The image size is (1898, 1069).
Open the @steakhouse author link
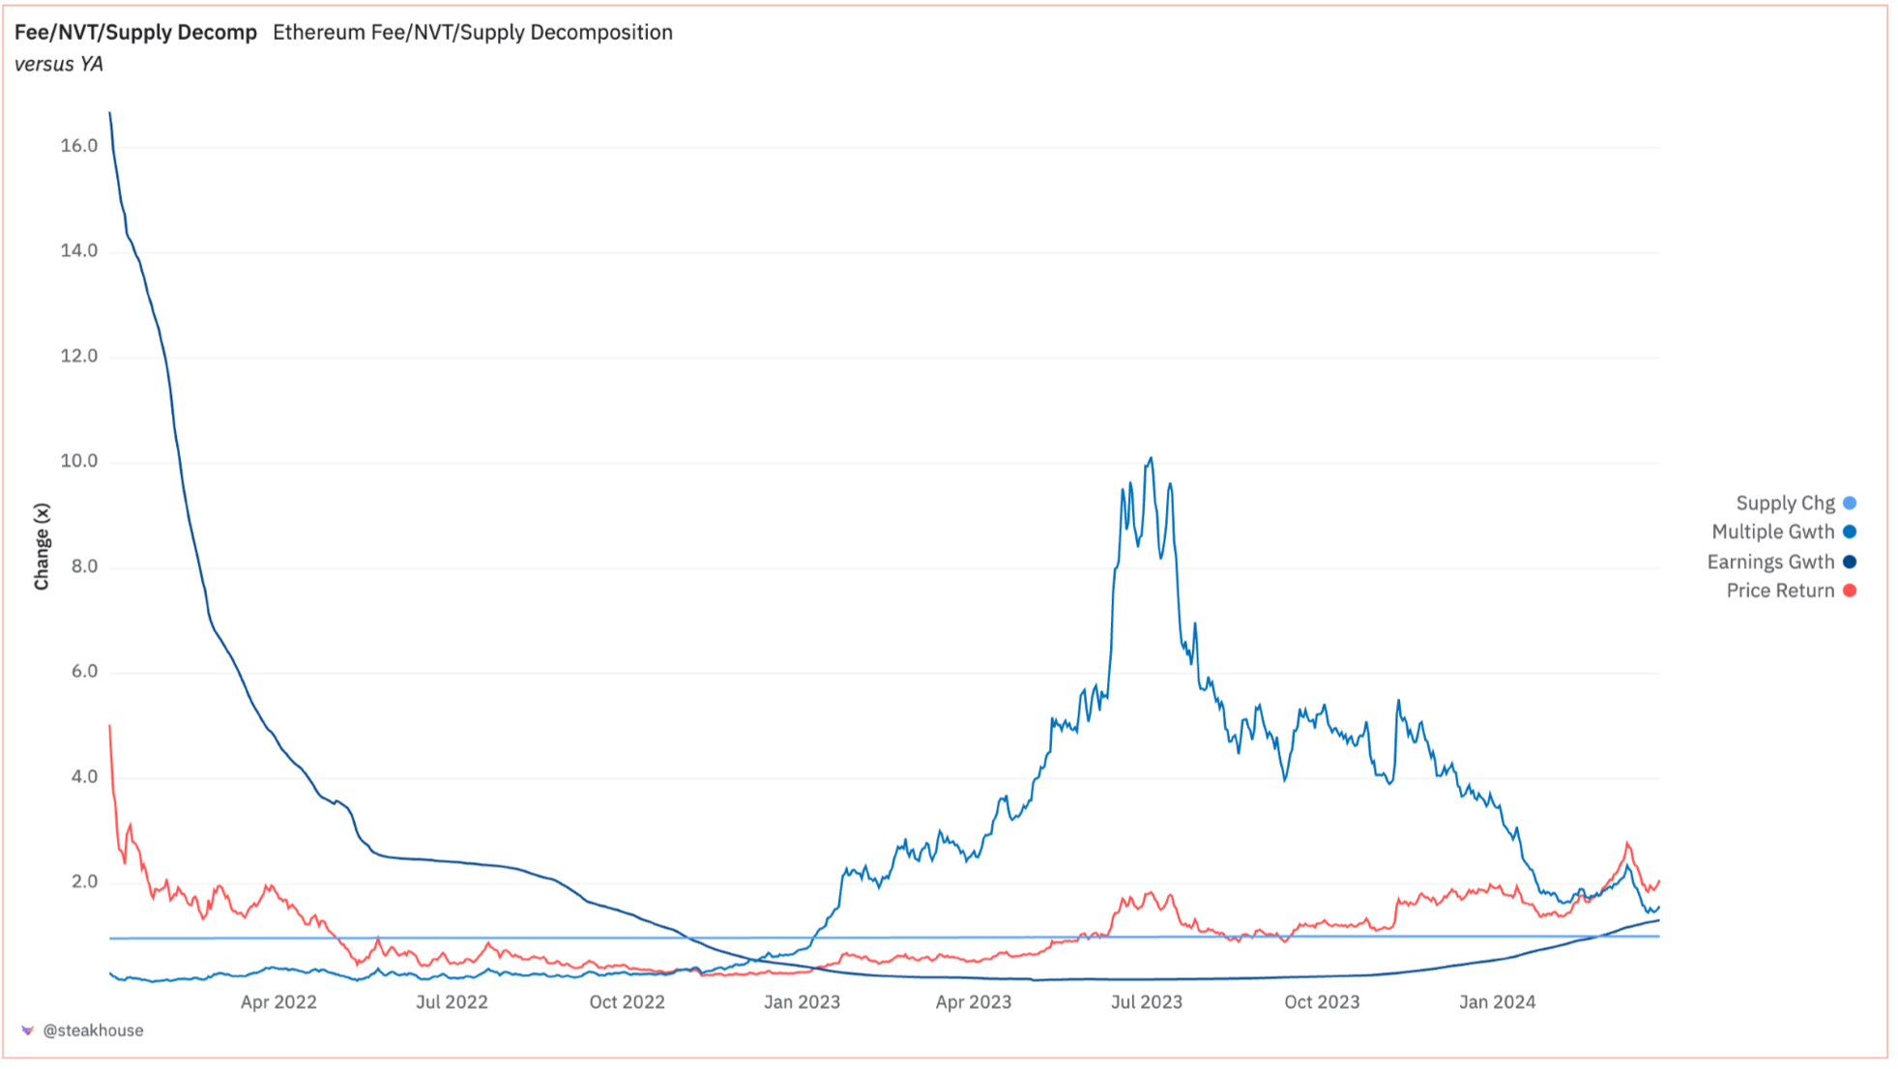93,1030
